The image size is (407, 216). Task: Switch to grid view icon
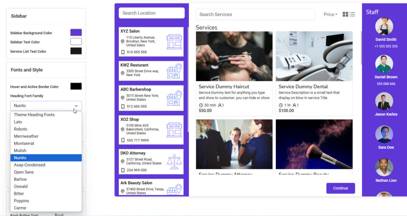pos(345,14)
